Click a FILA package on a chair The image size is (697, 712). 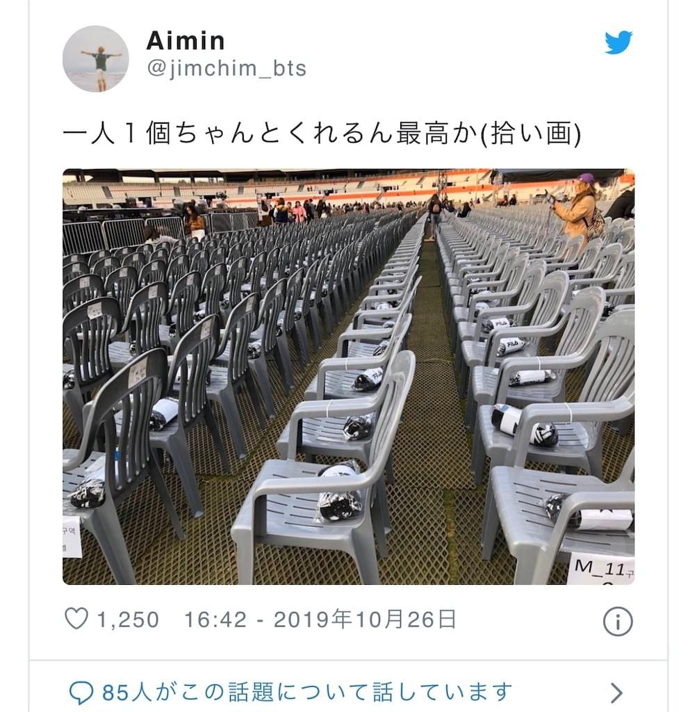click(x=509, y=347)
